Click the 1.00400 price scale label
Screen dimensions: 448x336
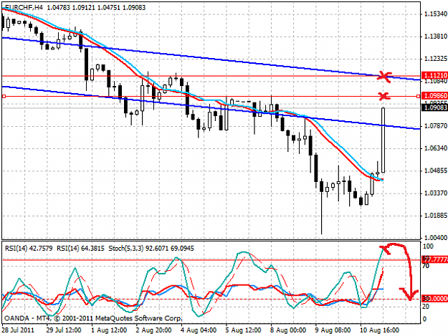435,238
